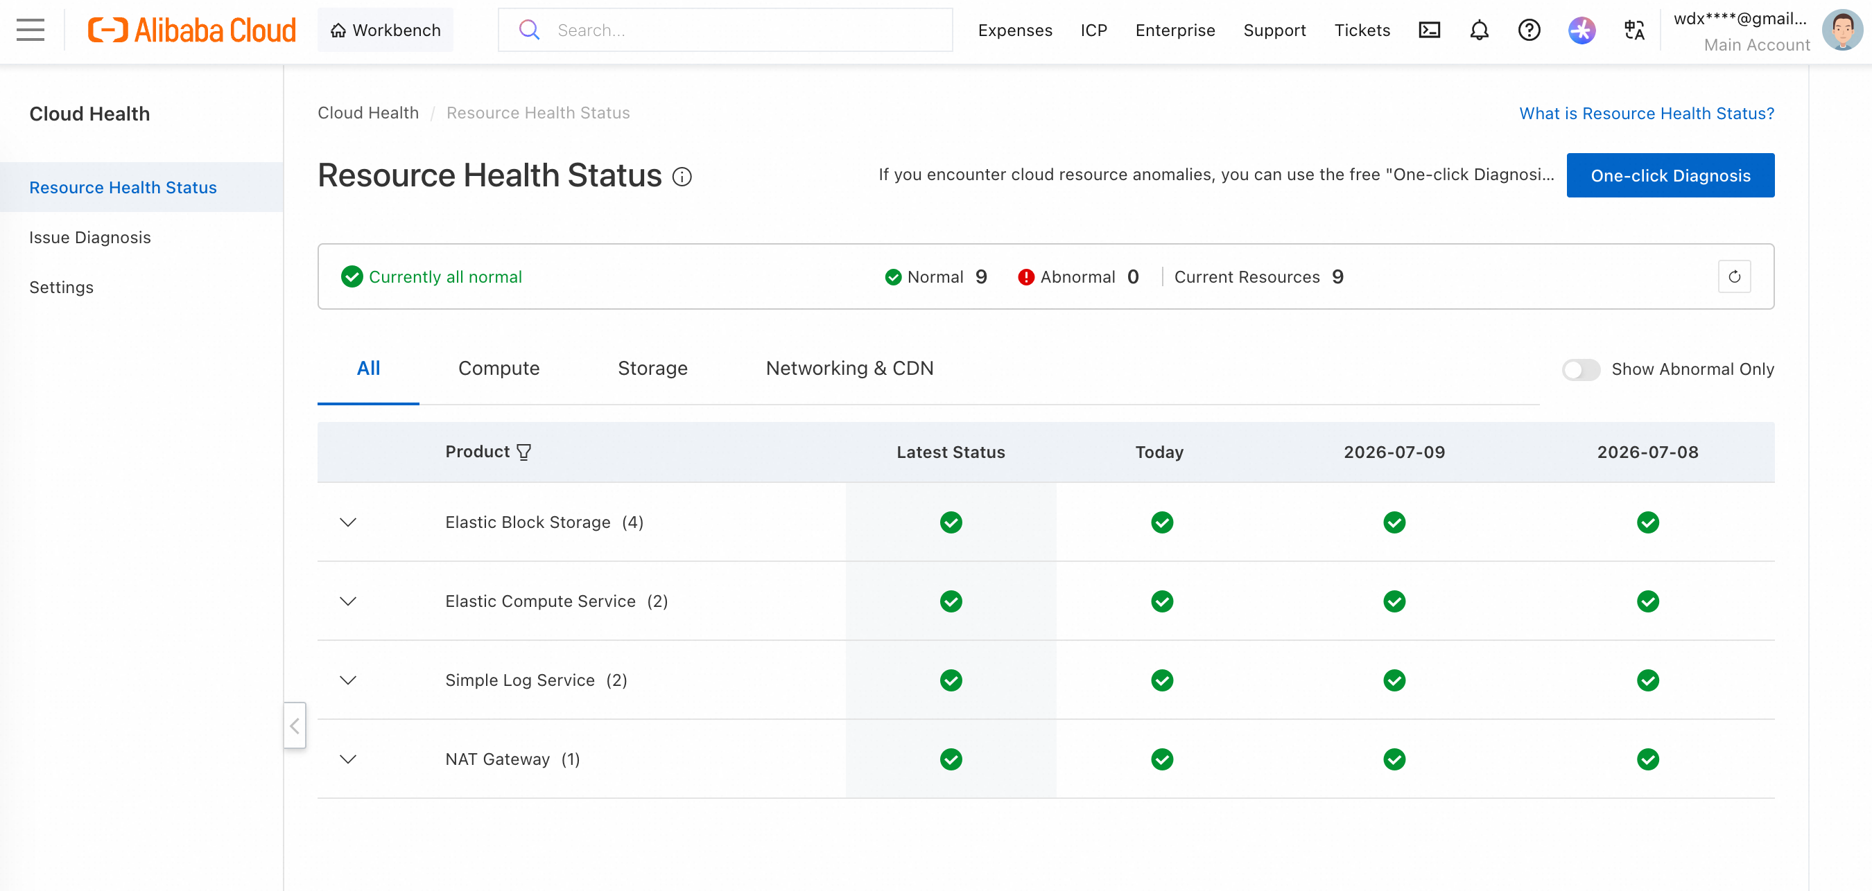Viewport: 1872px width, 891px height.
Task: Open the AI assistant icon
Action: (x=1581, y=30)
